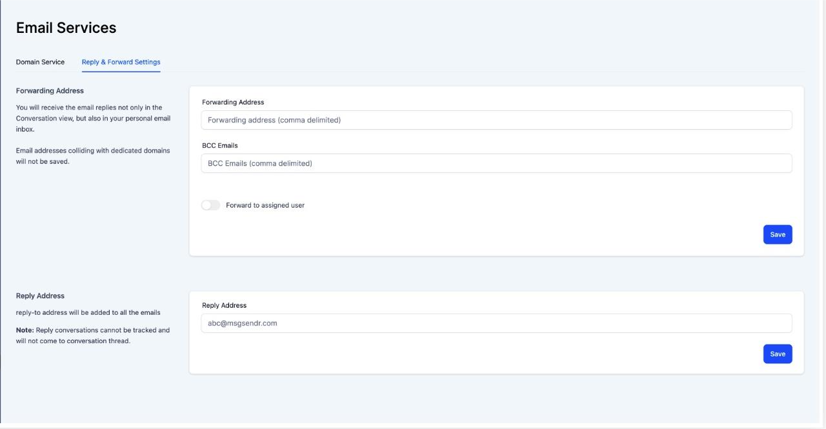Save the forwarding address settings
Image resolution: width=826 pixels, height=429 pixels.
777,235
